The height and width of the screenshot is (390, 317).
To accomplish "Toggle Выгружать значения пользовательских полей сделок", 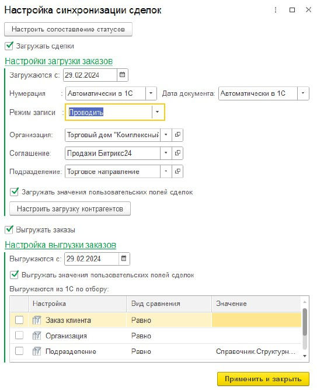I will pyautogui.click(x=14, y=275).
